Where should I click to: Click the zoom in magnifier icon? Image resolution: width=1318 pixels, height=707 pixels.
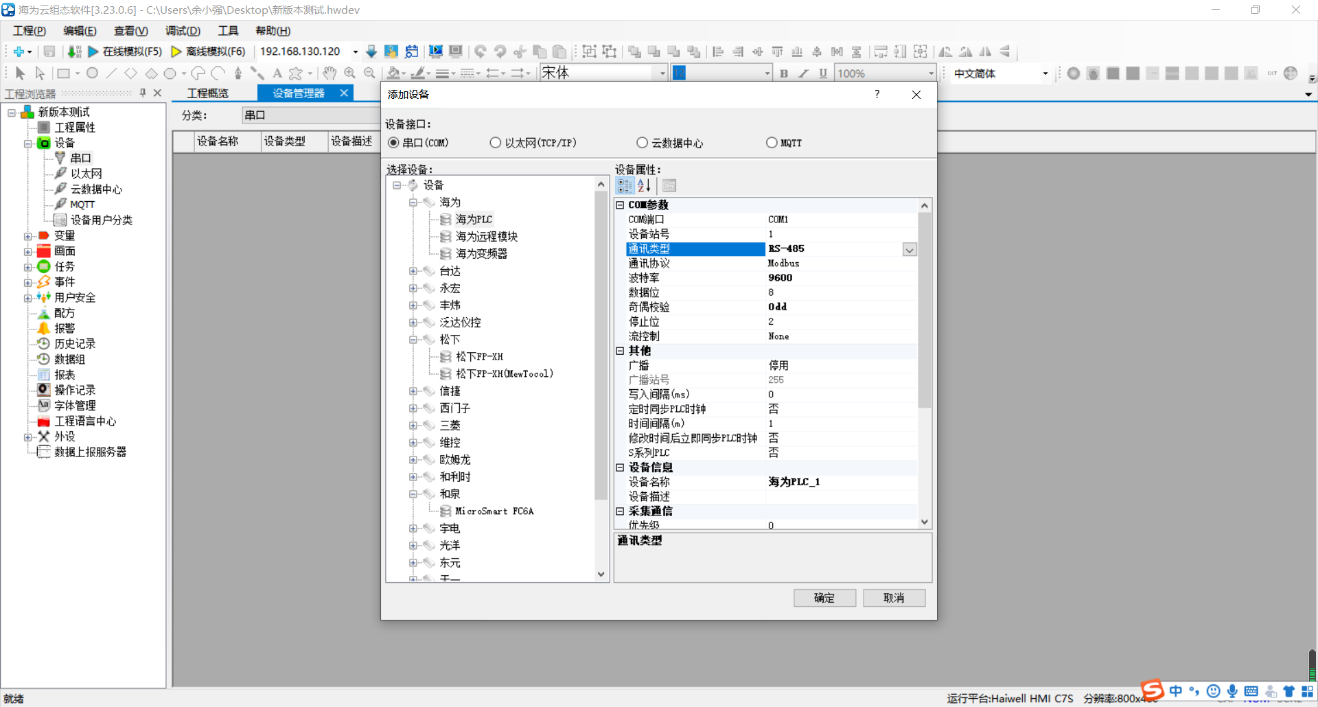349,73
